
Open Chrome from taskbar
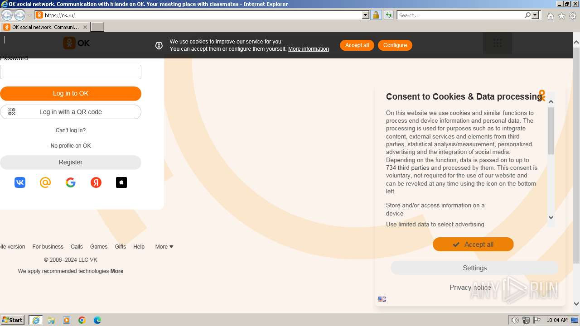[82, 320]
